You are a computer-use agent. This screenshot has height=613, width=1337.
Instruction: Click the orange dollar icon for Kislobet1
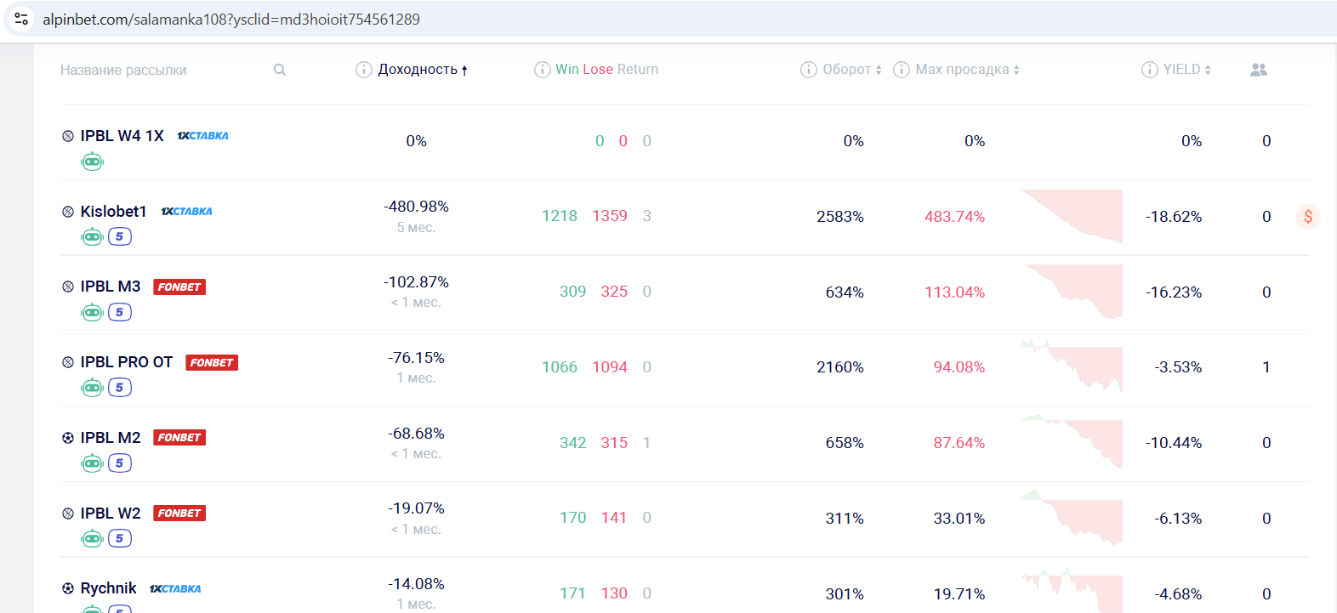(x=1308, y=217)
